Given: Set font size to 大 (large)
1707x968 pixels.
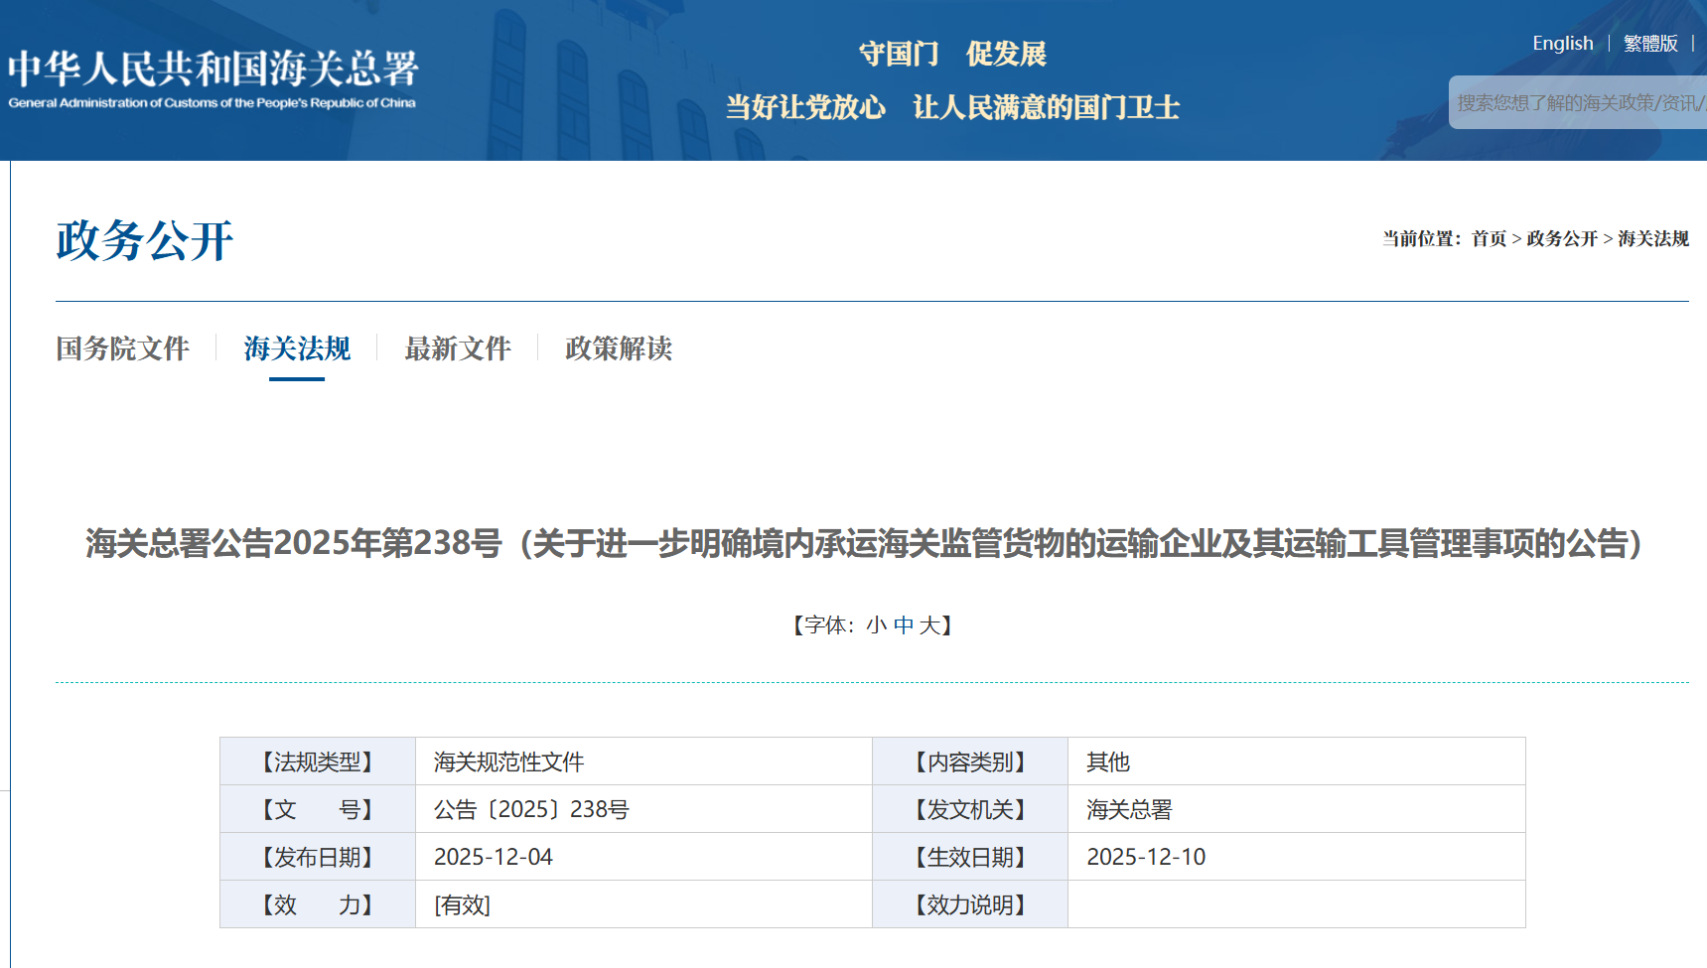Looking at the screenshot, I should [928, 625].
